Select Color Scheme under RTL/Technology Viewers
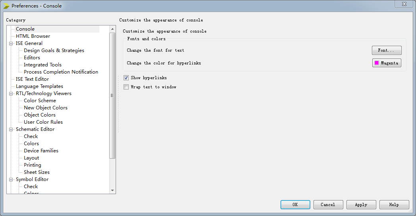The height and width of the screenshot is (216, 416). click(40, 101)
